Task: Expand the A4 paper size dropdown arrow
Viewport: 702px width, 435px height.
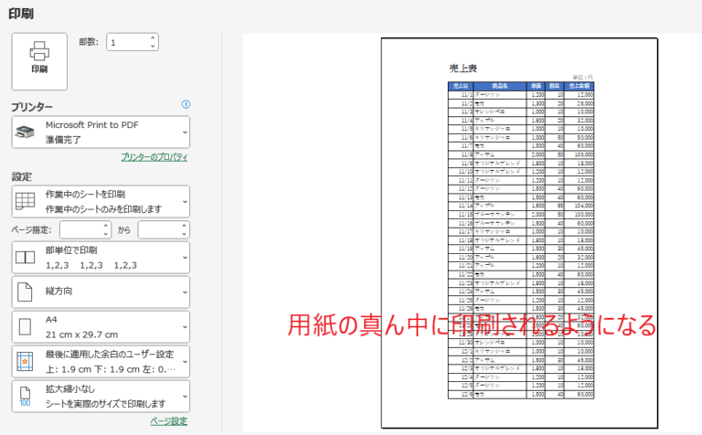Action: (x=185, y=327)
